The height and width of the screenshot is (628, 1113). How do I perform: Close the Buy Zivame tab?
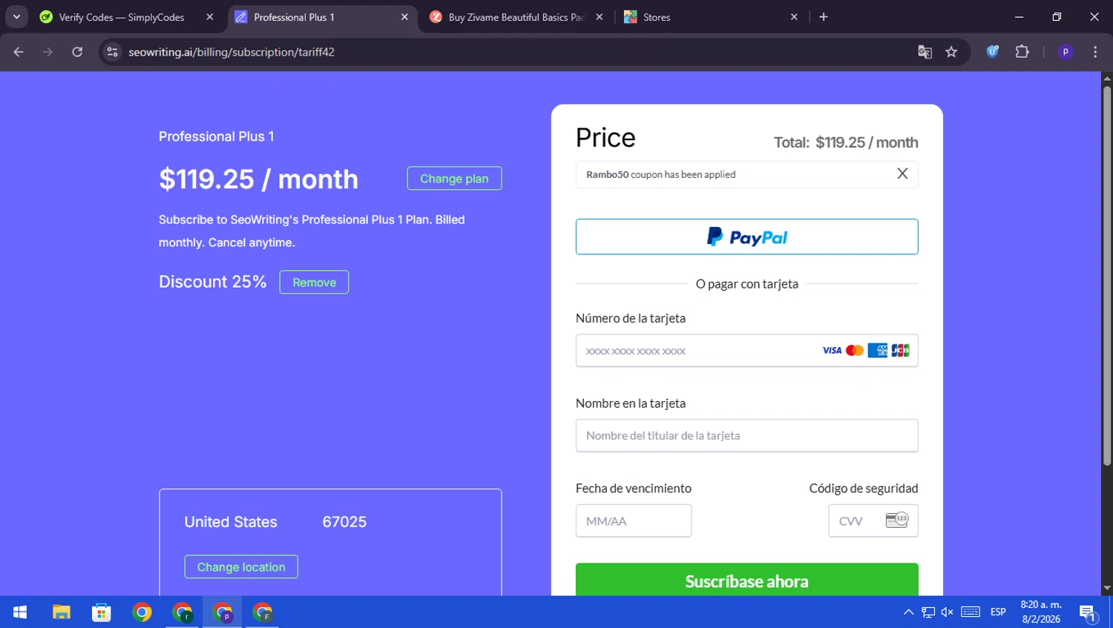coord(600,17)
